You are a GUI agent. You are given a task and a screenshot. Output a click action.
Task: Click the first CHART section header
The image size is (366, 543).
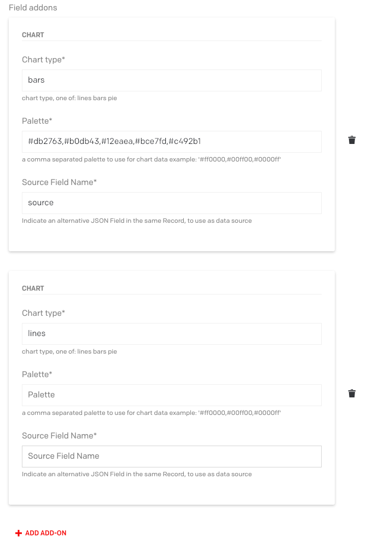pos(33,34)
